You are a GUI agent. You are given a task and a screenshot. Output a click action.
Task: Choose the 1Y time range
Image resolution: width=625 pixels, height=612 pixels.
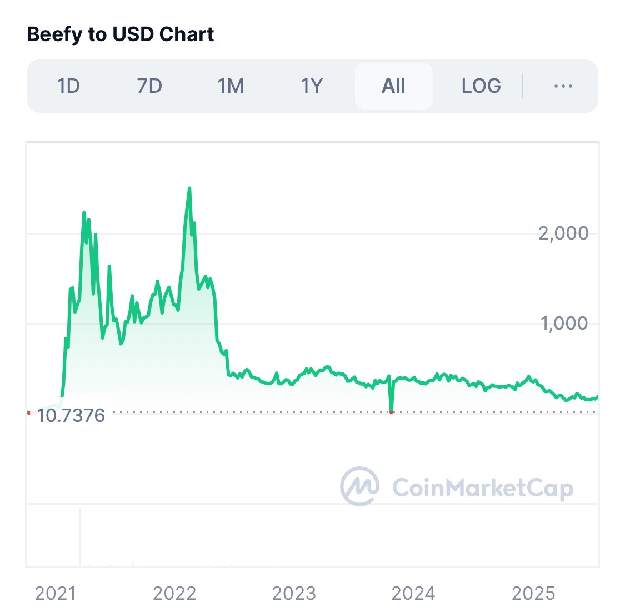coord(312,86)
